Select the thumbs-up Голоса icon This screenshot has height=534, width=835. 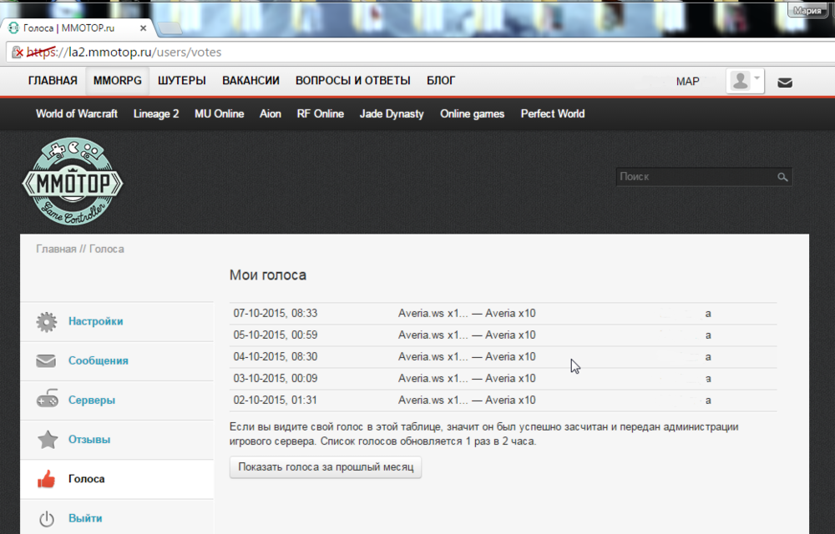48,479
